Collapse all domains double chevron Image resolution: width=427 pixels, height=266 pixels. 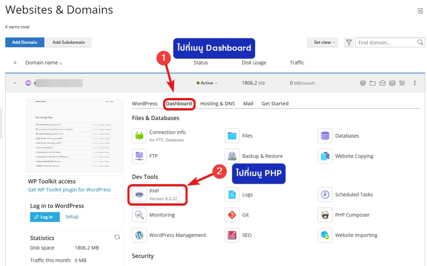(x=15, y=63)
